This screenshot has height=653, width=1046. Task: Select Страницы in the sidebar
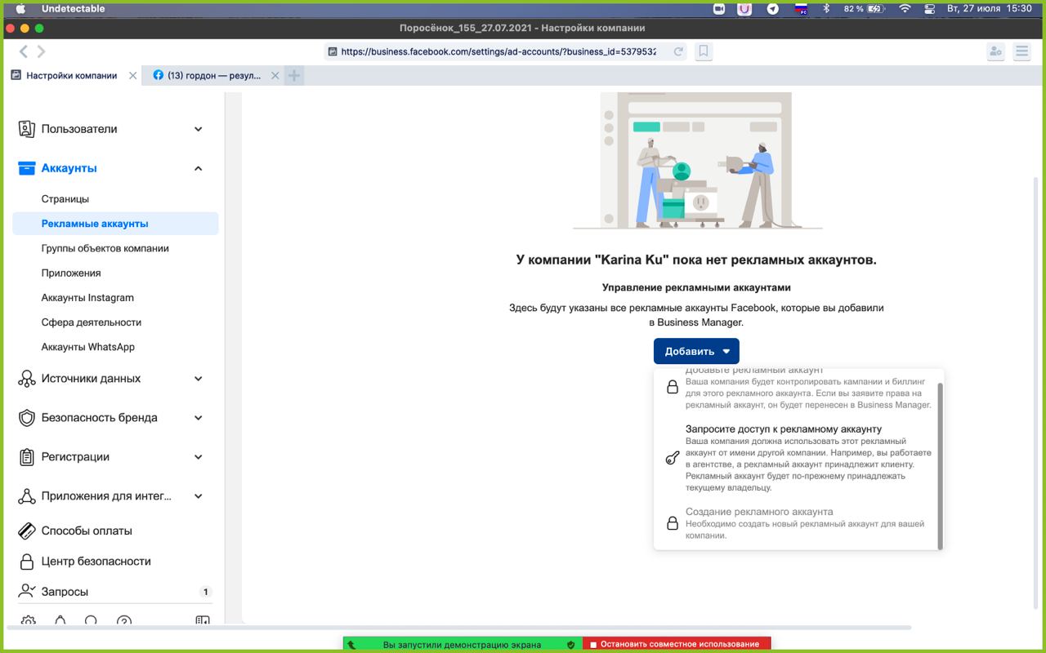click(65, 199)
